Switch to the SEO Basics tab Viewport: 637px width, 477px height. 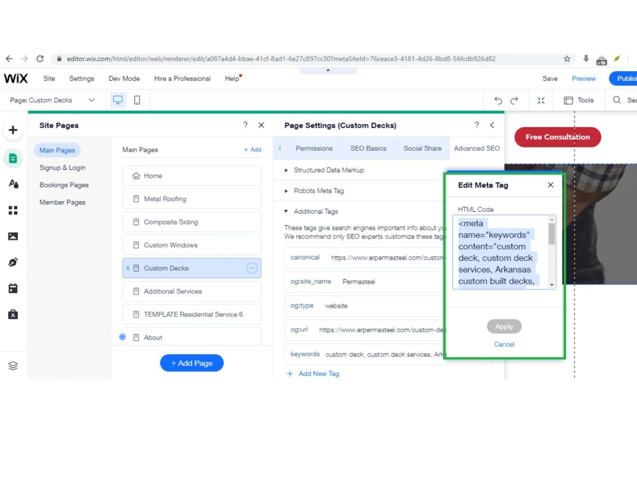[368, 148]
